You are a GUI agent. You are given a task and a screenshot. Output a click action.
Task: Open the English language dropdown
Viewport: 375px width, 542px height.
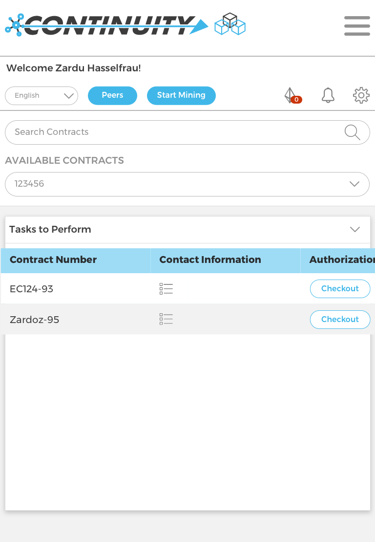point(42,96)
